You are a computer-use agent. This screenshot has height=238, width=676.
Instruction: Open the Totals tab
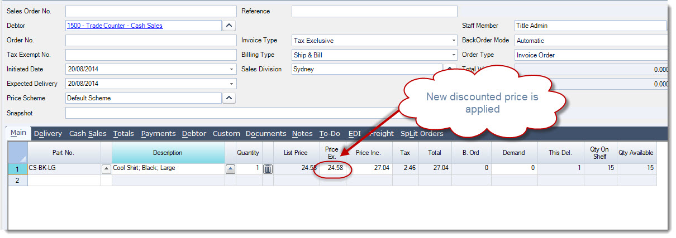click(x=123, y=134)
